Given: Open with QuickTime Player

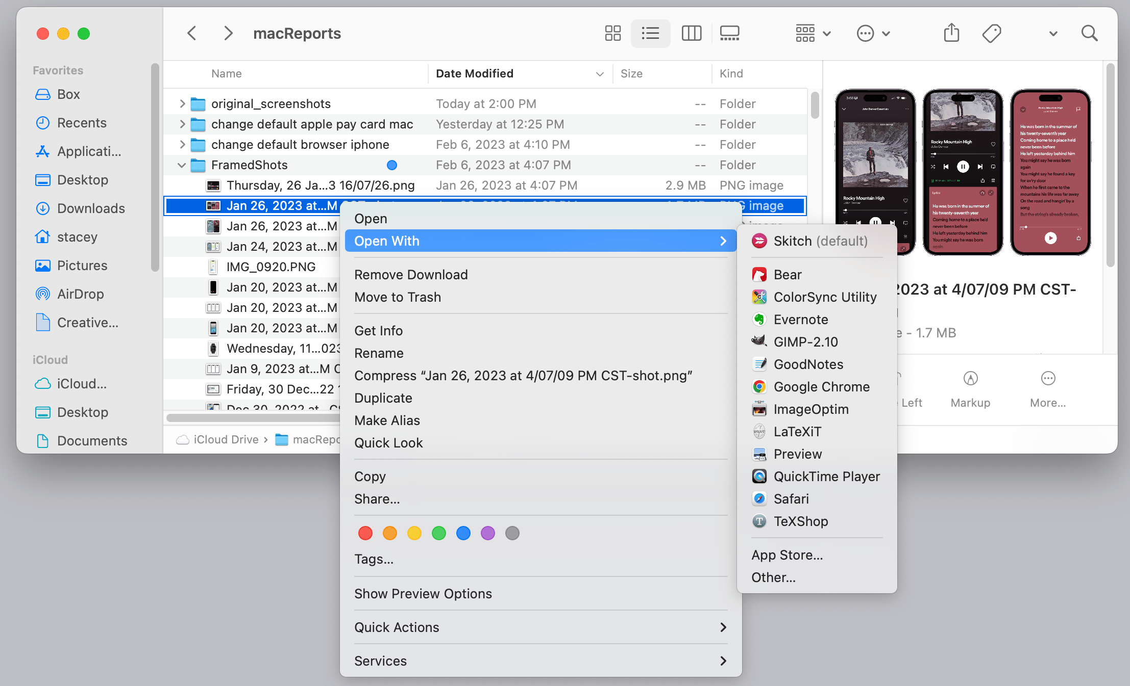Looking at the screenshot, I should coord(817,477).
